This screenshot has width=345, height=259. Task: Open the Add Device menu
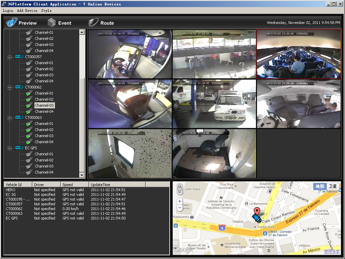coord(27,10)
